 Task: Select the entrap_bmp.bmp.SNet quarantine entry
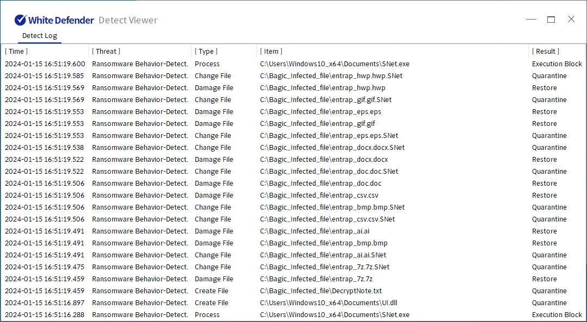click(x=332, y=207)
